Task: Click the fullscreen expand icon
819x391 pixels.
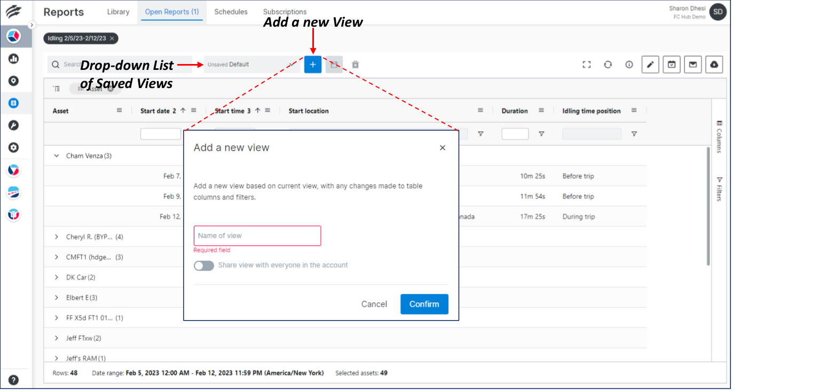Action: click(x=587, y=65)
